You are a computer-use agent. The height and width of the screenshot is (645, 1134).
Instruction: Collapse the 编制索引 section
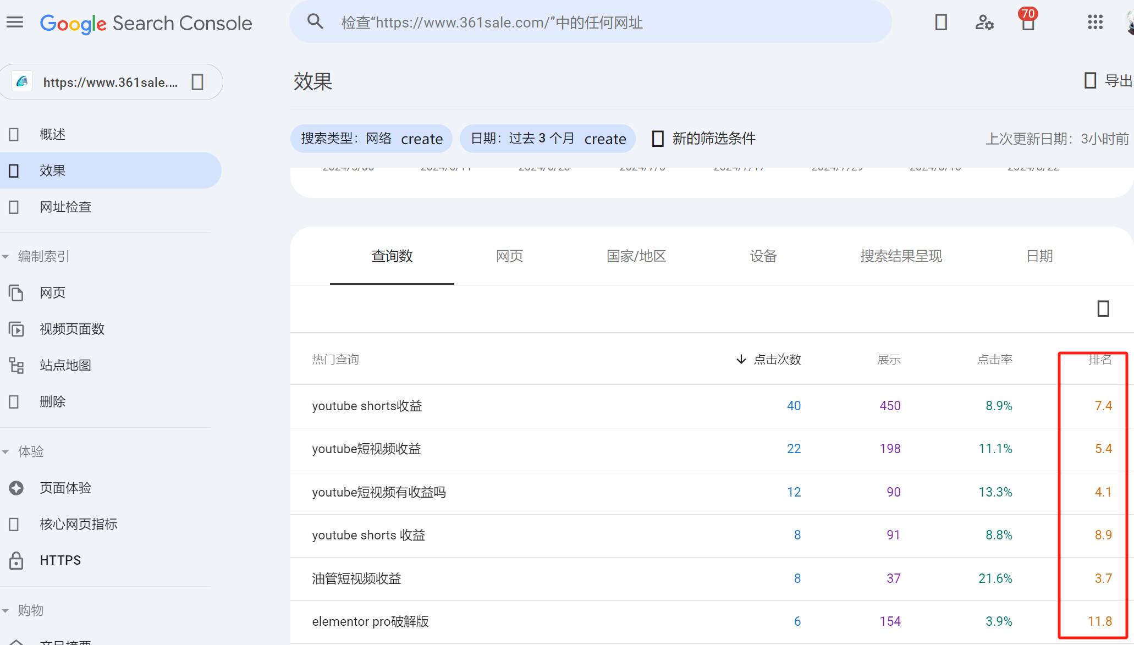[x=6, y=256]
